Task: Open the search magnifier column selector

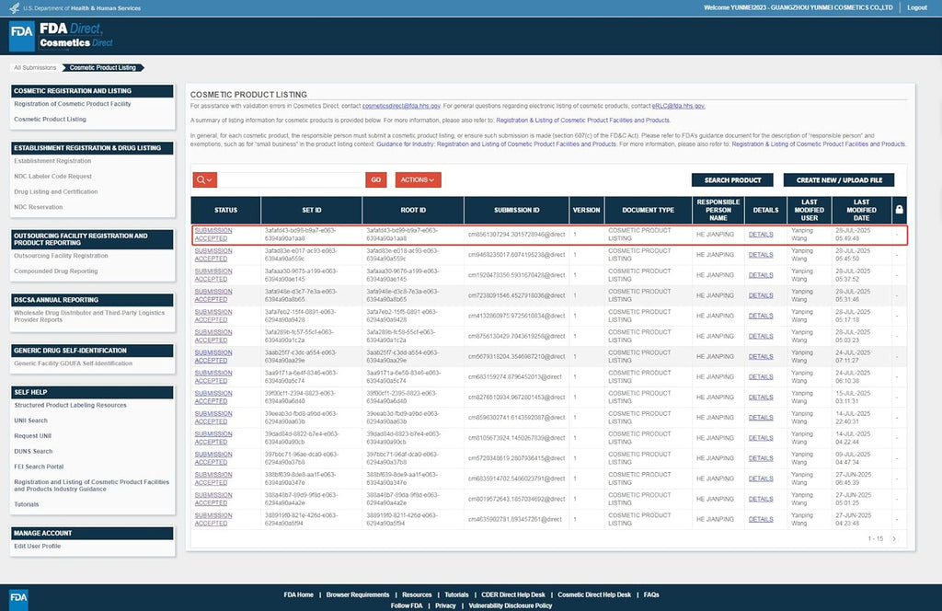Action: [x=205, y=179]
